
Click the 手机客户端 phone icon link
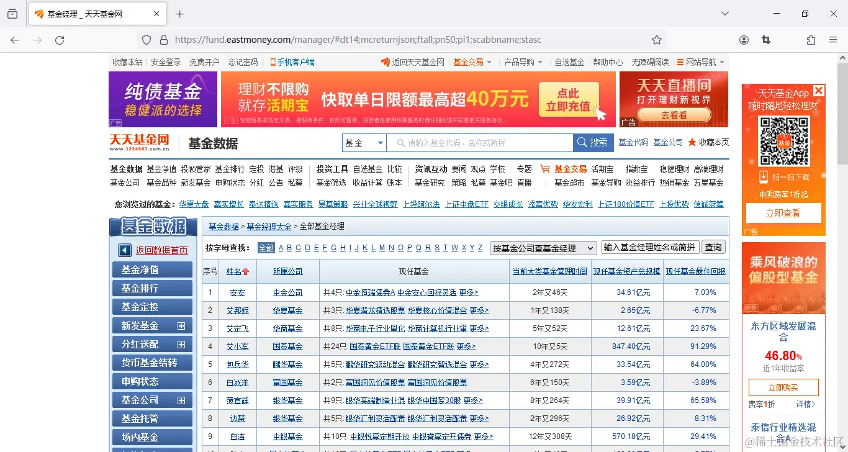point(292,62)
